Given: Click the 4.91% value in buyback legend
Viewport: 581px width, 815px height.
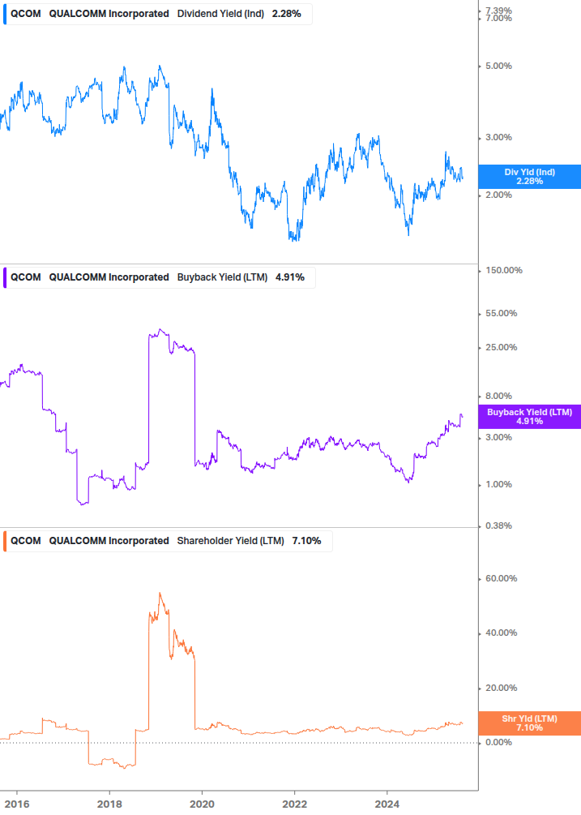Looking at the screenshot, I should pos(290,277).
